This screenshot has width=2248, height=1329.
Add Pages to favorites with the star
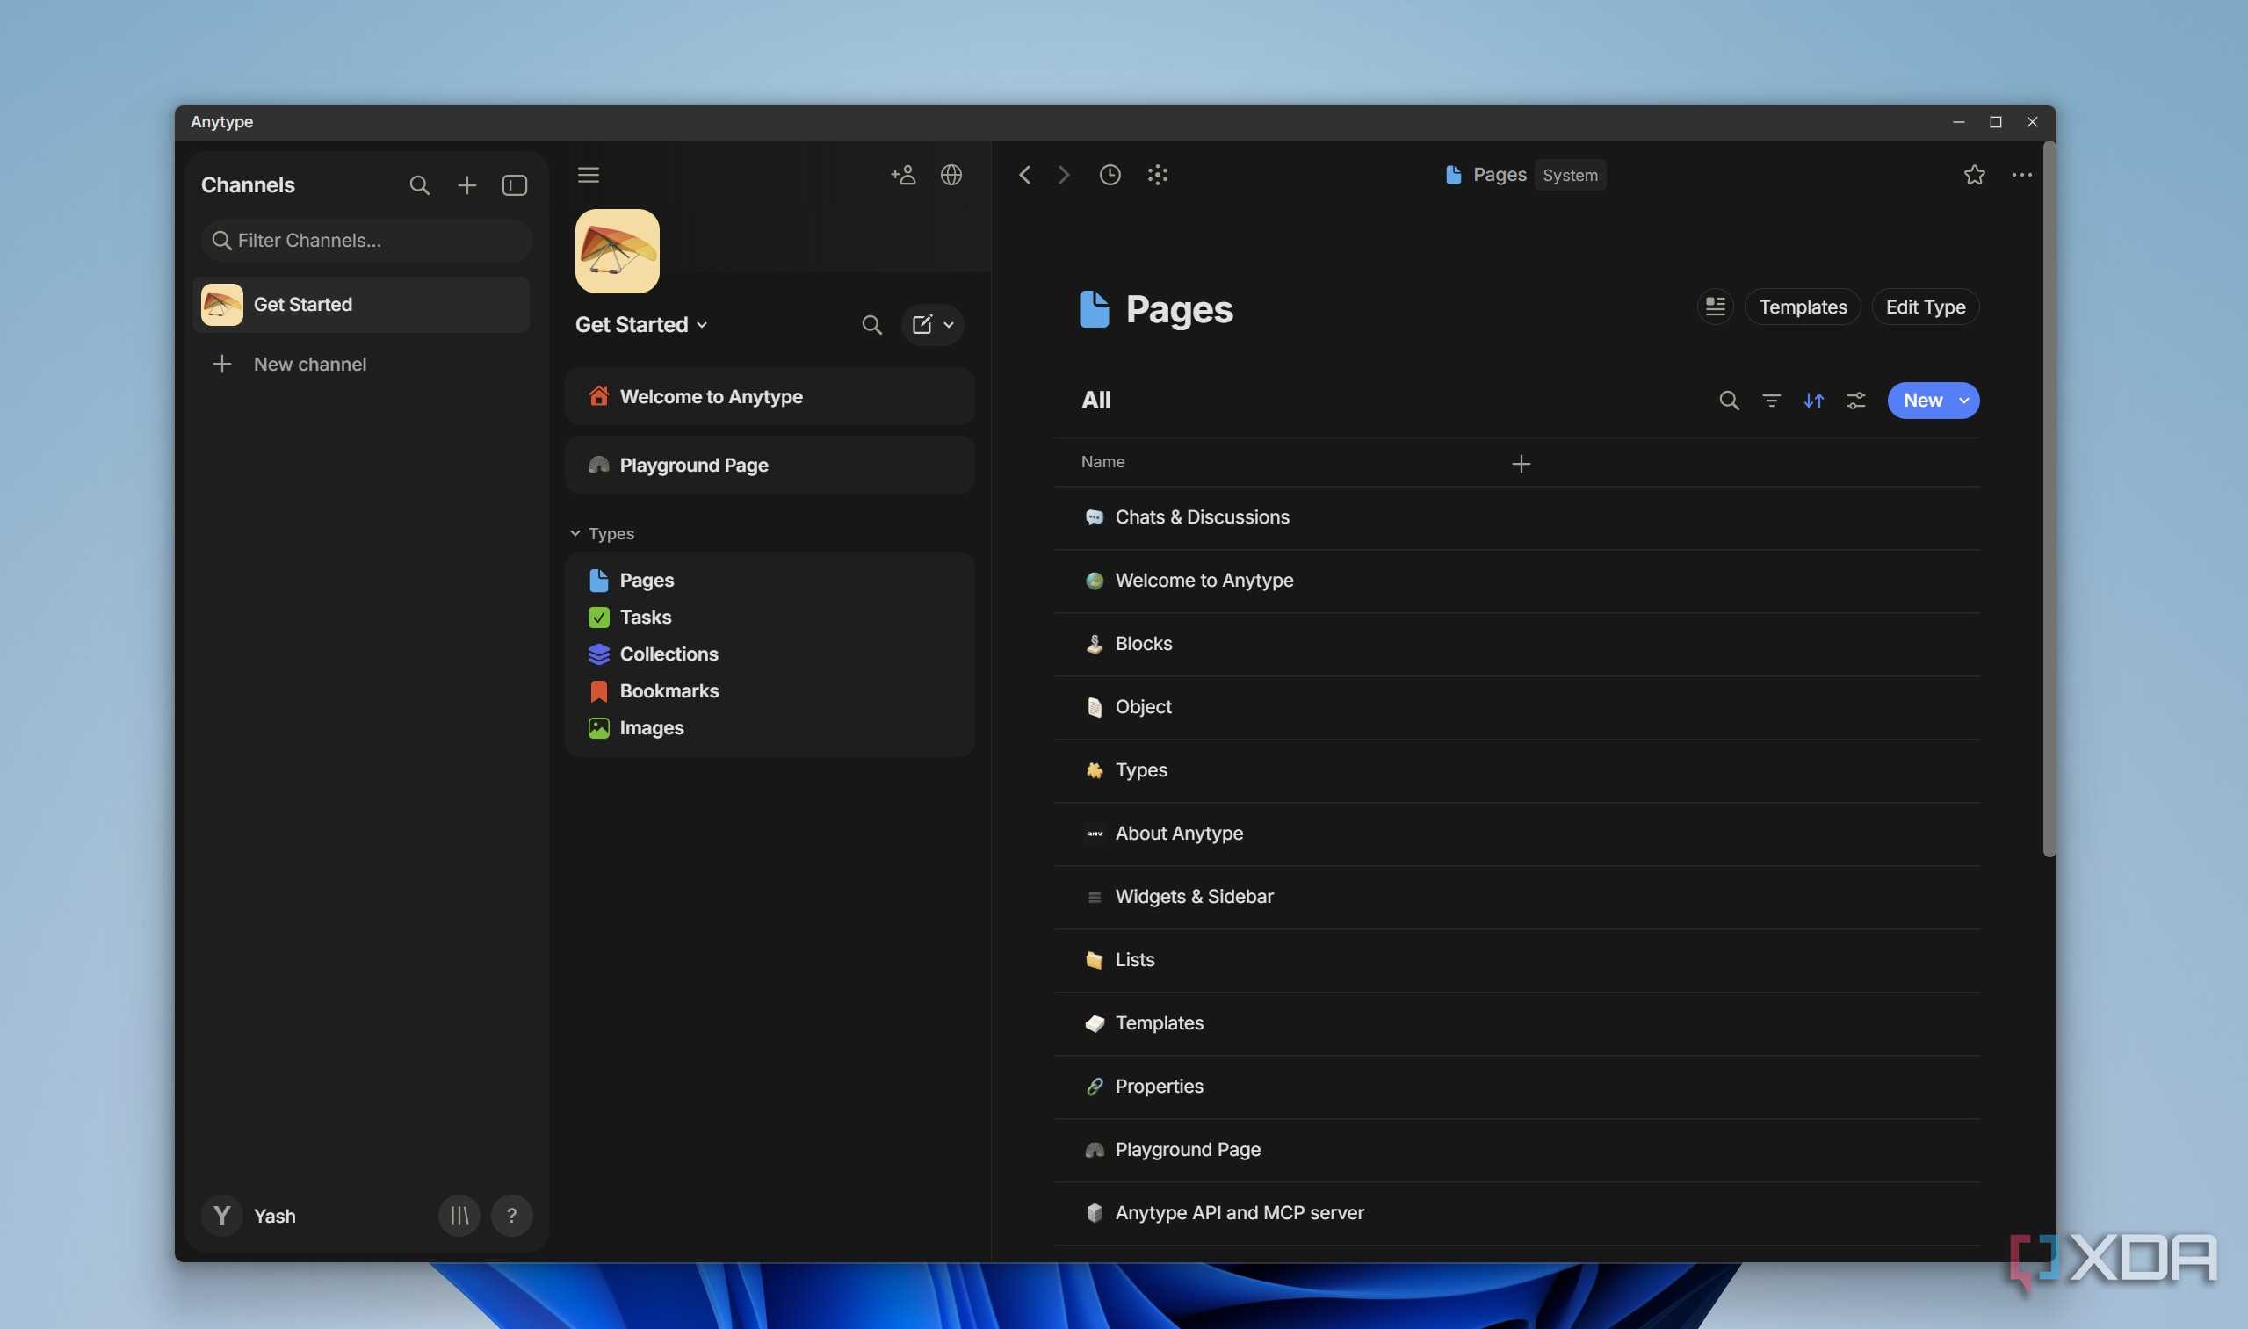1974,175
